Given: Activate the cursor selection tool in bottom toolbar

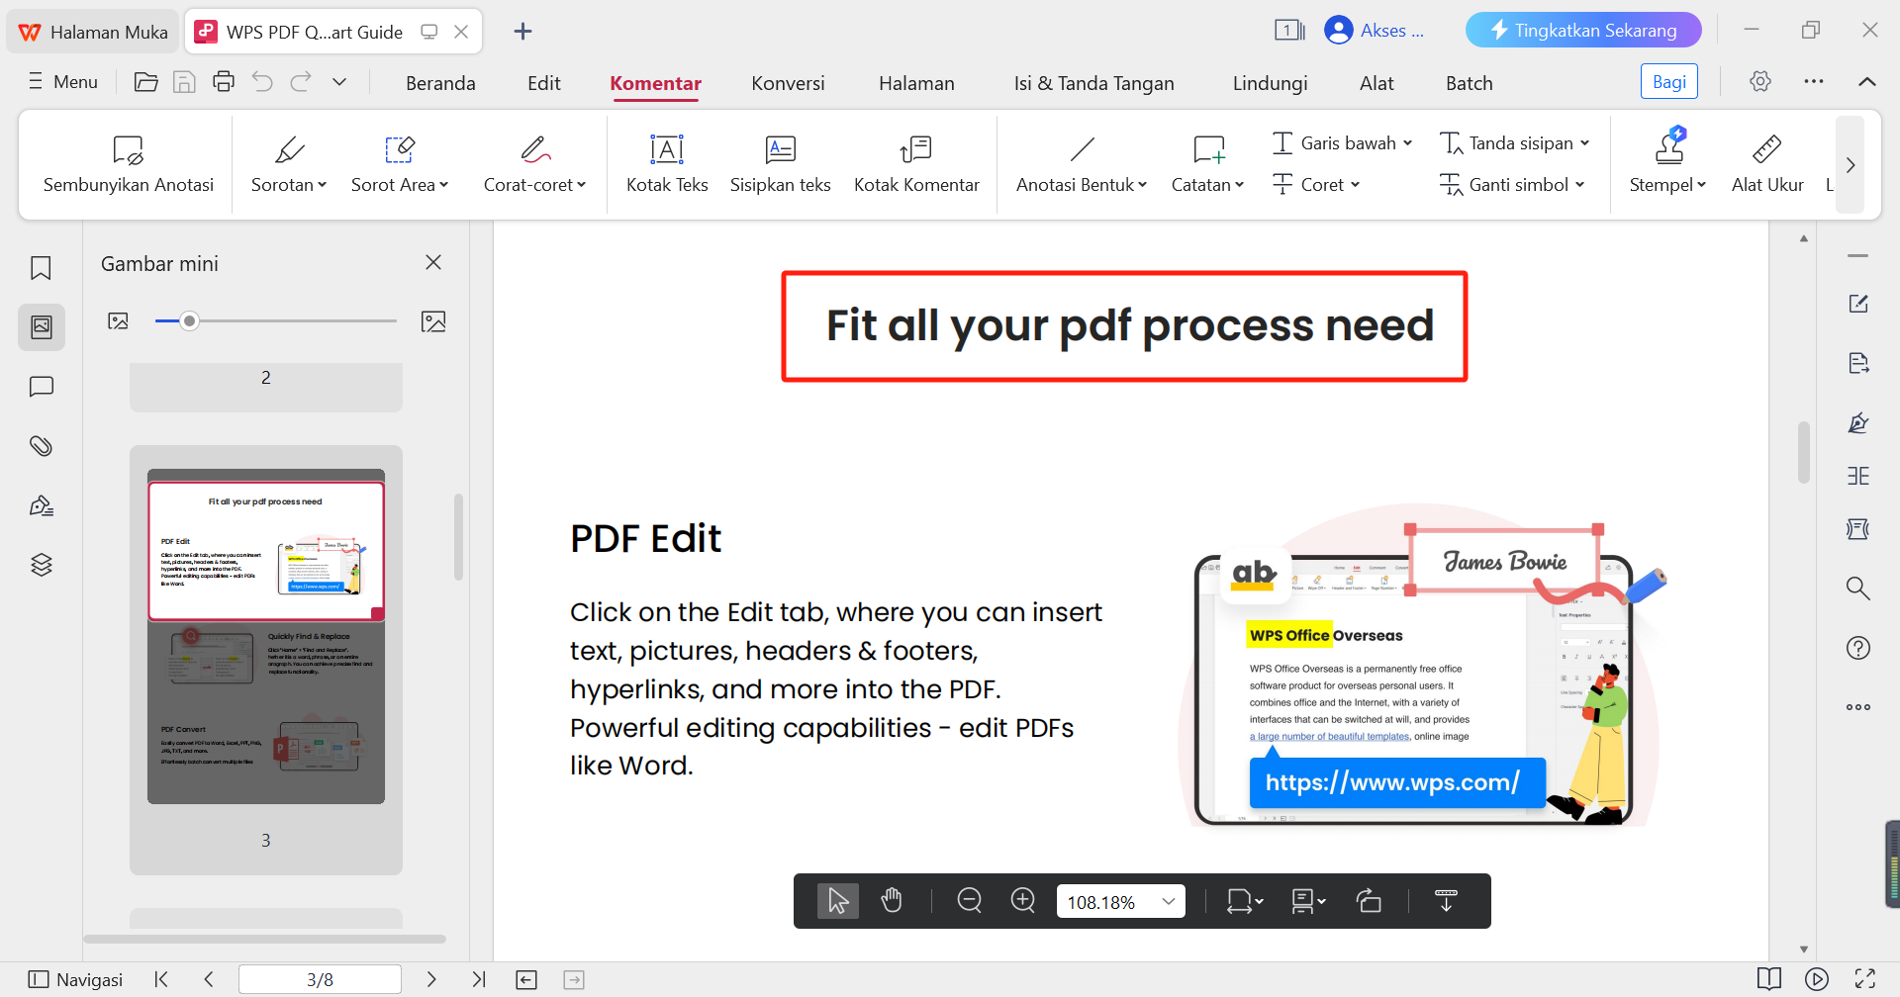Looking at the screenshot, I should (837, 900).
